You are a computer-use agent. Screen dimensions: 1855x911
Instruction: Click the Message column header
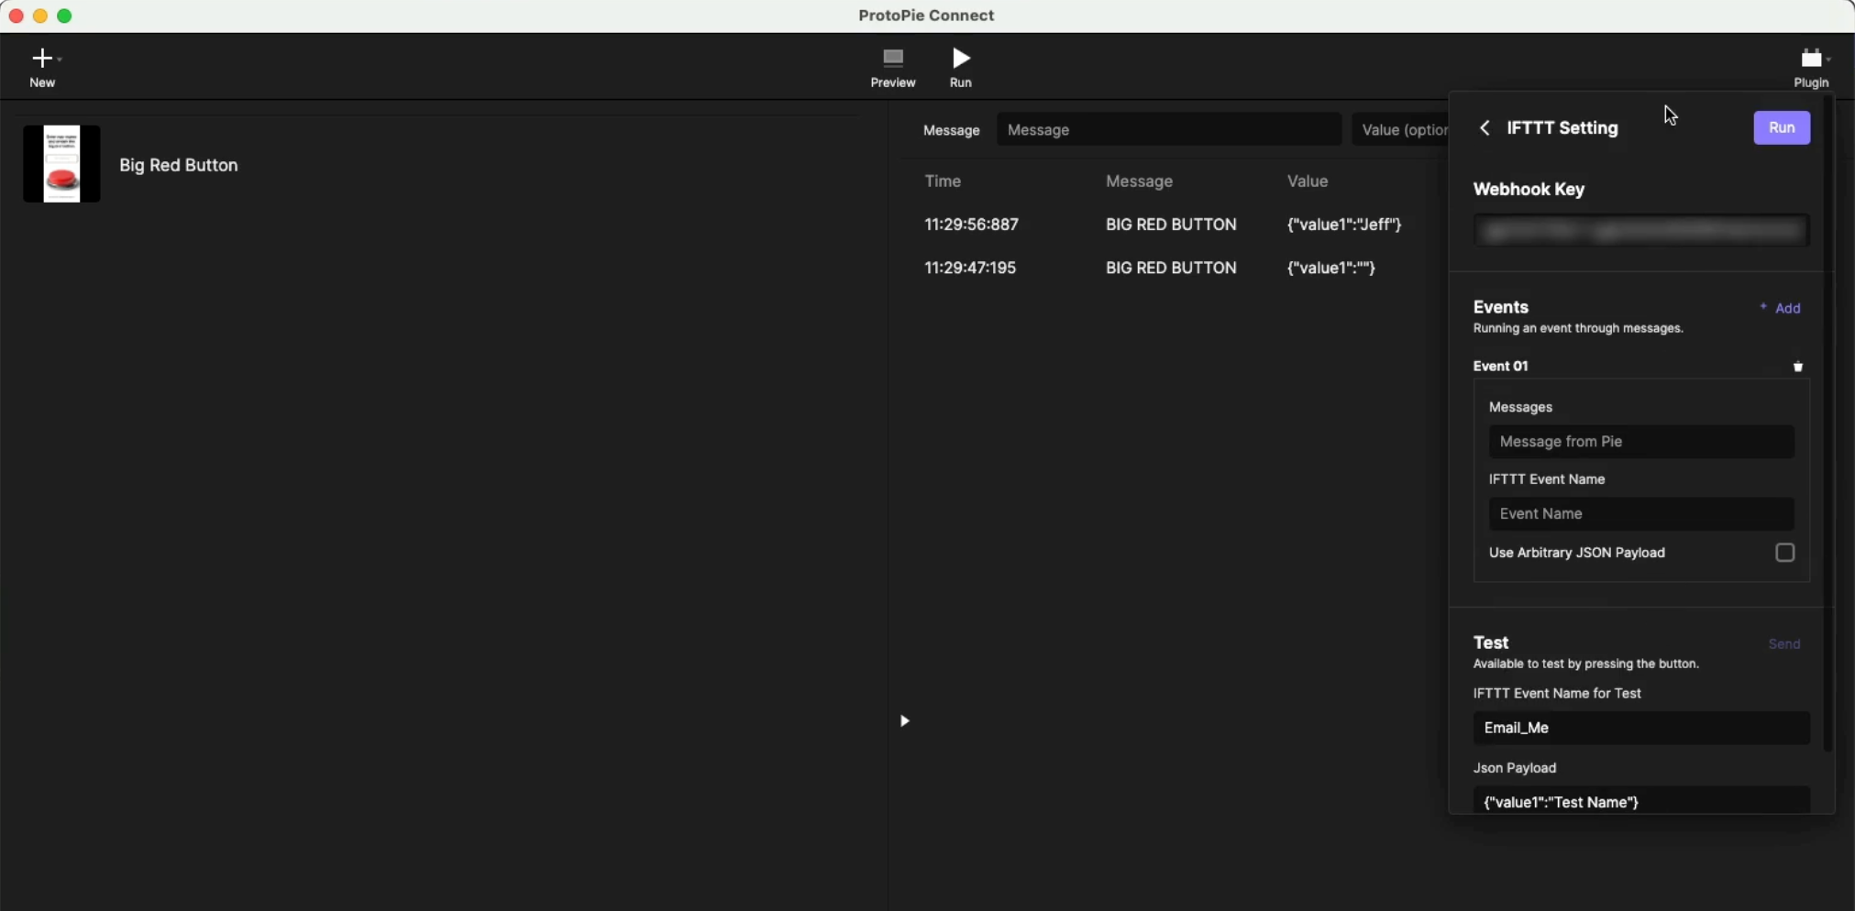pyautogui.click(x=1139, y=181)
